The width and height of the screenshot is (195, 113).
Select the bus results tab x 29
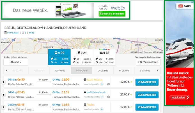tap(59, 57)
